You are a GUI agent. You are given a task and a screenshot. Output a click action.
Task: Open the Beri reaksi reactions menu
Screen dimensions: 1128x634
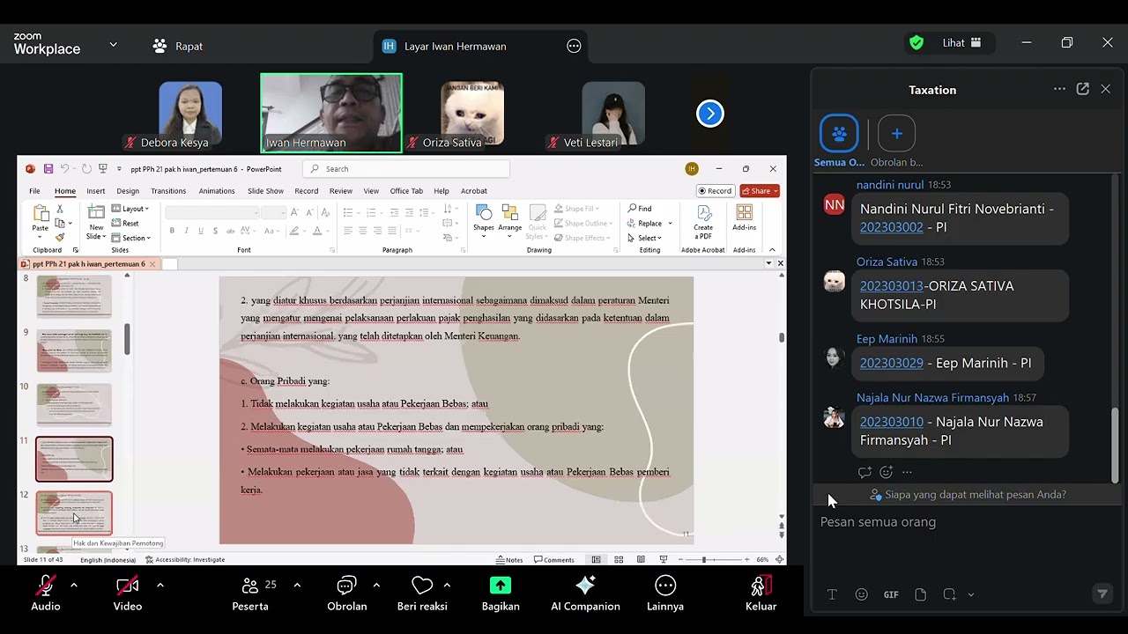pos(422,593)
